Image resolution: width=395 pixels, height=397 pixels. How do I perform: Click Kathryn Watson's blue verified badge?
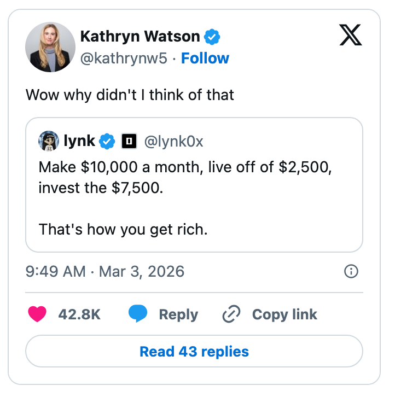click(x=212, y=37)
